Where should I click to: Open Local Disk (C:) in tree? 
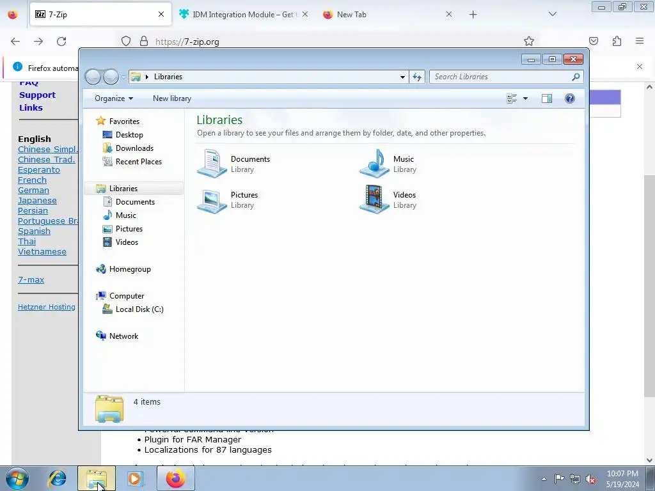139,309
